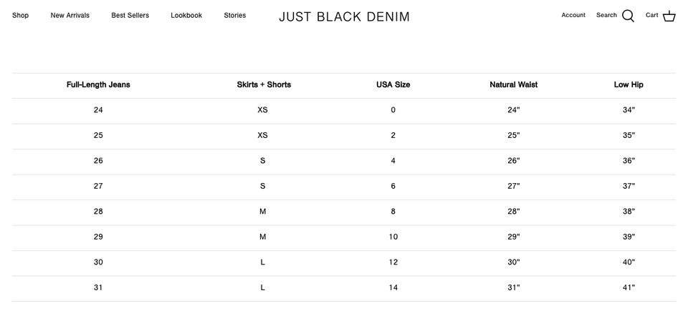Viewport: 688px width, 321px height.
Task: Click the Low Hip column header
Action: click(629, 84)
